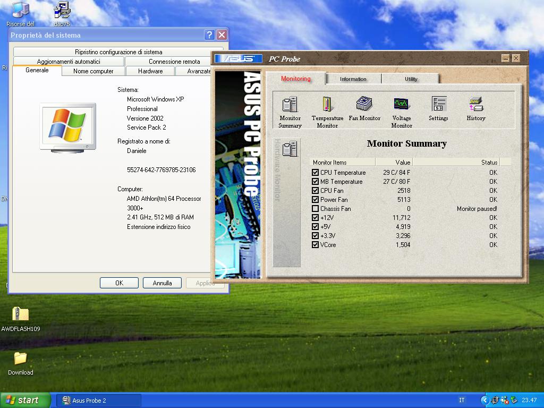Click the +12V value 11,712
Image resolution: width=544 pixels, height=408 pixels.
point(402,217)
